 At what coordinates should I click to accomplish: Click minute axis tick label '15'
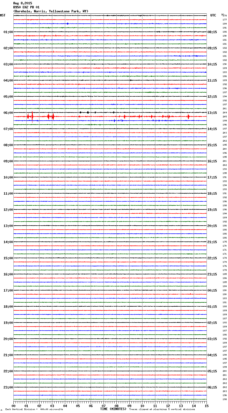[x=207, y=406]
